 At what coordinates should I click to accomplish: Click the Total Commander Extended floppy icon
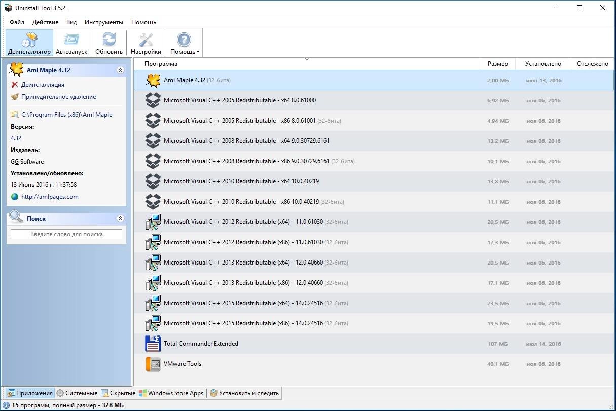(x=153, y=344)
